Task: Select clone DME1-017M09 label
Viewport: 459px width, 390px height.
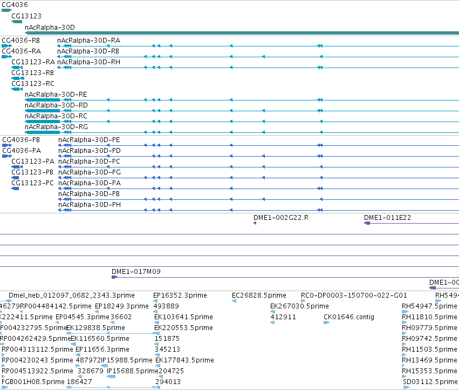Action: [x=136, y=272]
